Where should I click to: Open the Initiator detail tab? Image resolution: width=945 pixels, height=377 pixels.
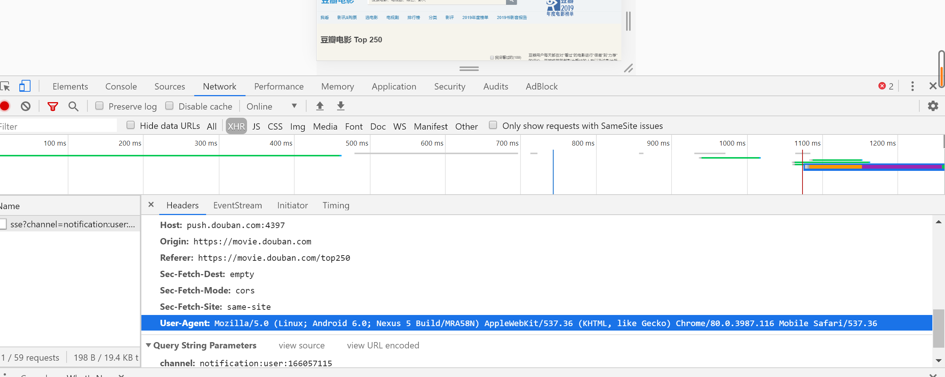pos(292,205)
